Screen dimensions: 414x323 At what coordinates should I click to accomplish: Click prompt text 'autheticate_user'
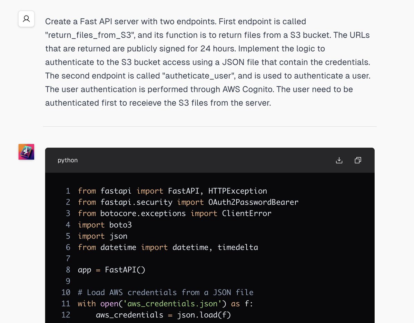tap(199, 76)
